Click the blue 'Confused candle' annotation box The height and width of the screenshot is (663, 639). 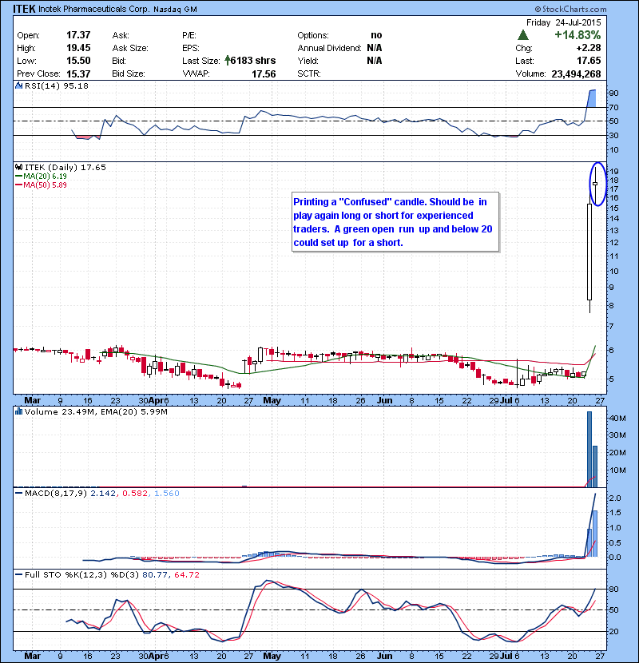click(395, 222)
